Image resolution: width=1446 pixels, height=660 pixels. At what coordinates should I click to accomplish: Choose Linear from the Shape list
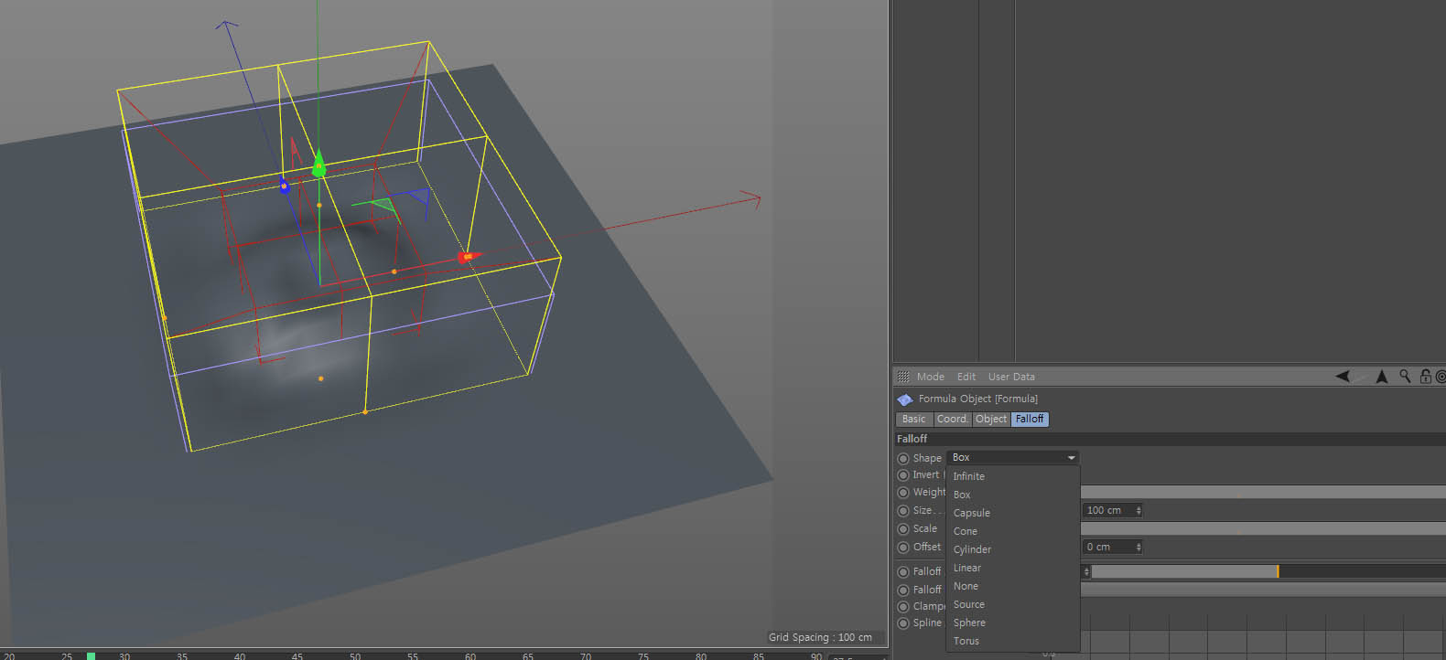click(1013, 568)
